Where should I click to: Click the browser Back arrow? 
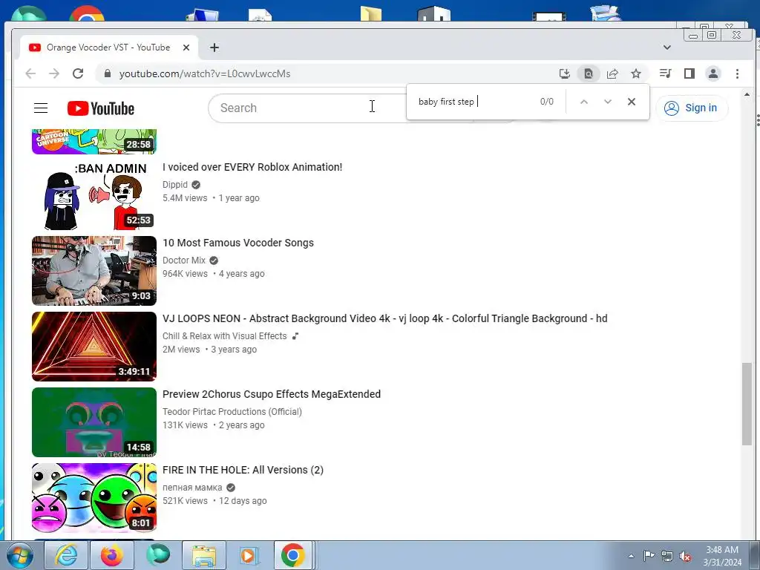[x=30, y=73]
